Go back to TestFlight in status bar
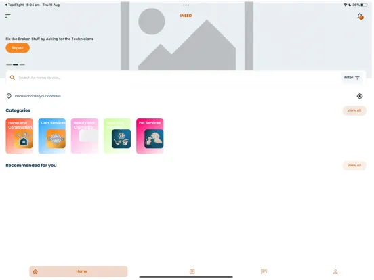The width and height of the screenshot is (374, 280). [x=14, y=5]
